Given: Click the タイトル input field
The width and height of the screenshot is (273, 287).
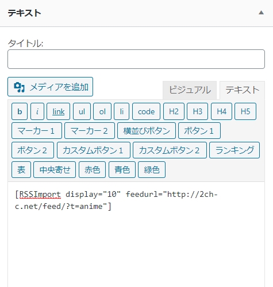Looking at the screenshot, I should pos(136,59).
